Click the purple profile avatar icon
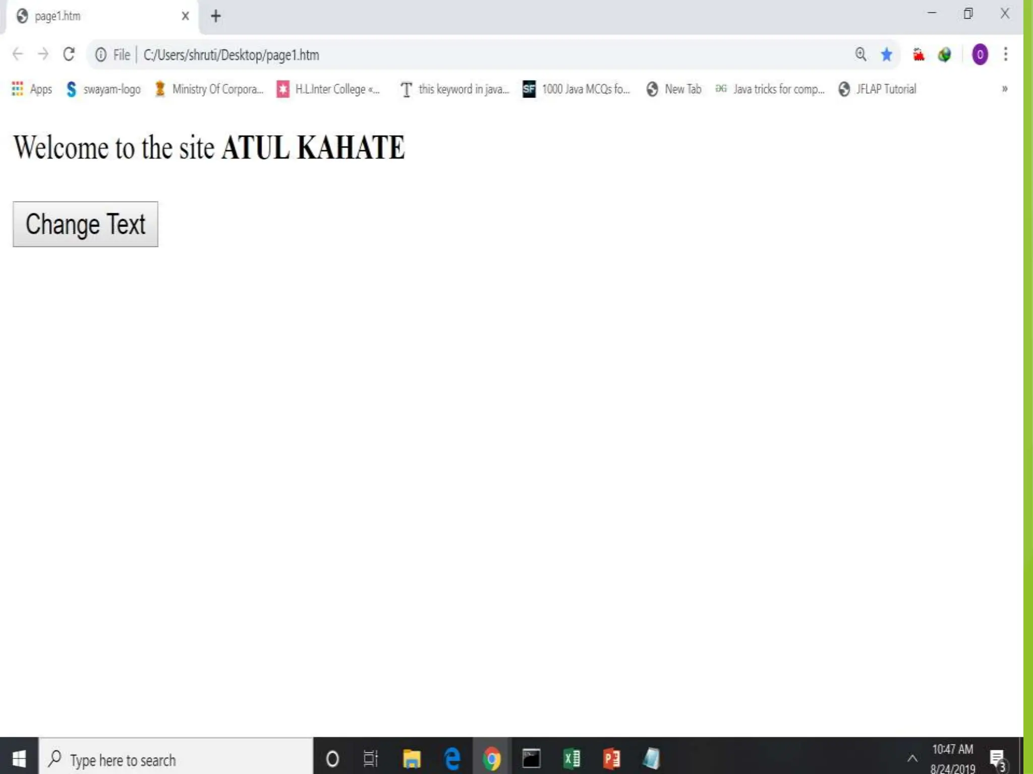1033x774 pixels. click(x=980, y=54)
